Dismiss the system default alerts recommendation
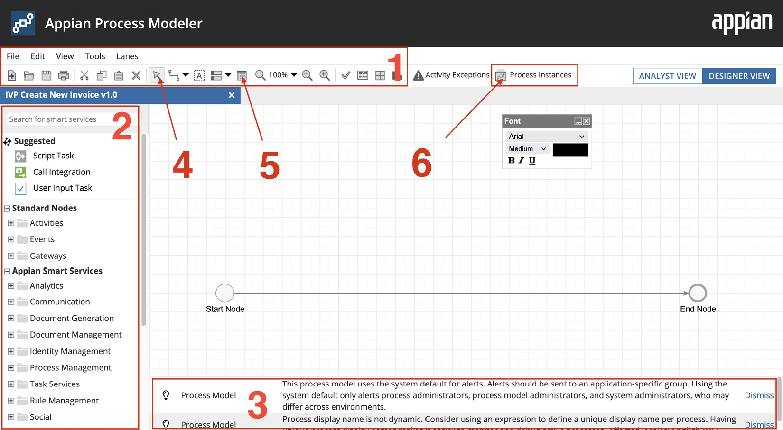 coord(759,395)
